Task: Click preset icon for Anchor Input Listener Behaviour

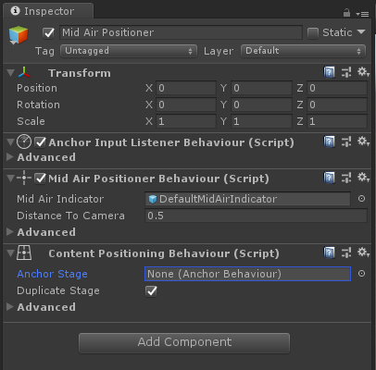Action: tap(346, 142)
